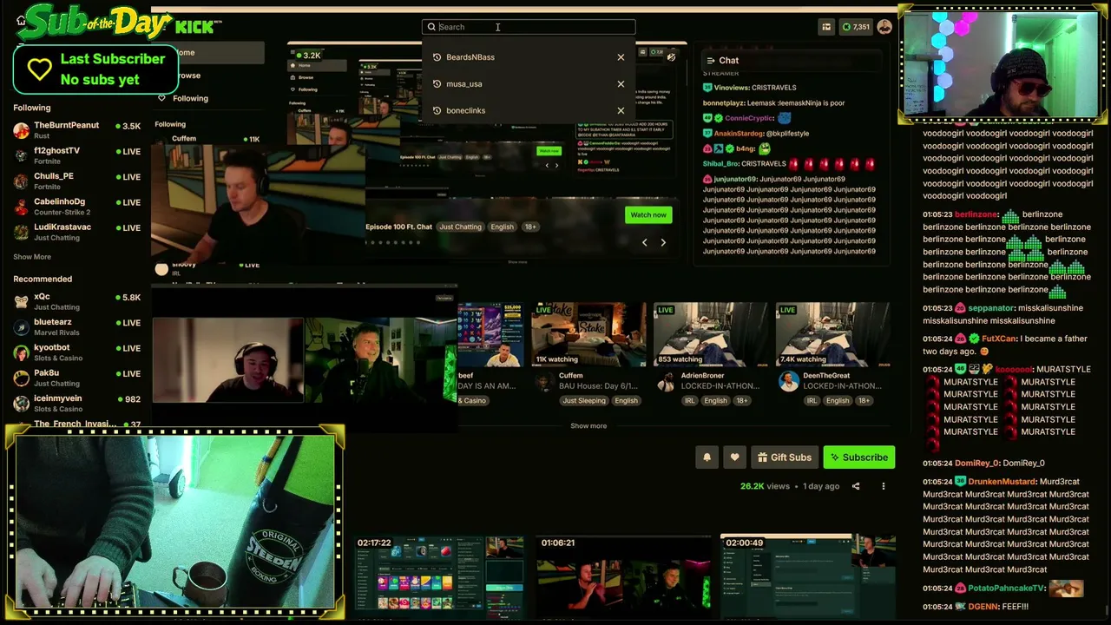
Task: Focus the Search input field
Action: [x=529, y=27]
